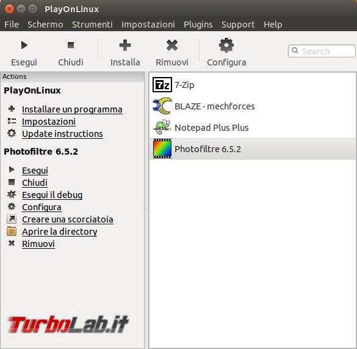This screenshot has width=357, height=349.
Task: Click square stop icon beside sidebar Chiudi
Action: coord(12,182)
